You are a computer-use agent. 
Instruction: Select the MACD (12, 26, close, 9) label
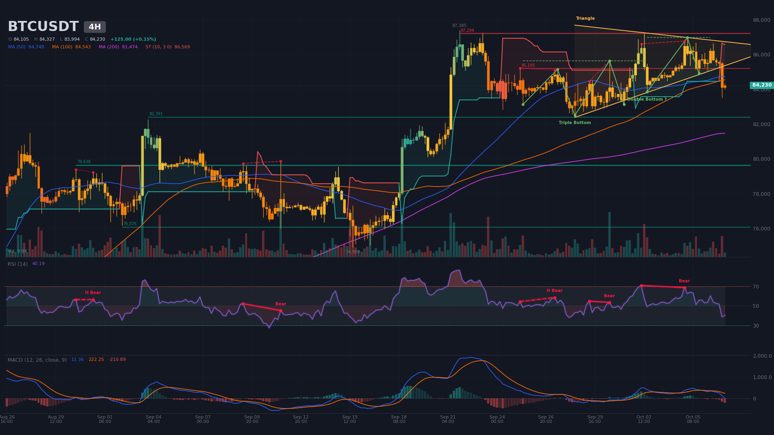point(37,360)
